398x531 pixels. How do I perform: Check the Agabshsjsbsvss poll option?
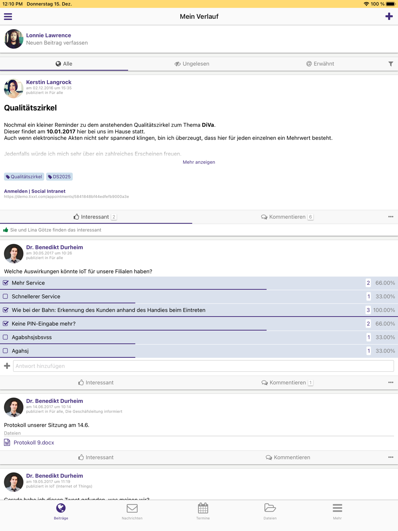pos(6,337)
